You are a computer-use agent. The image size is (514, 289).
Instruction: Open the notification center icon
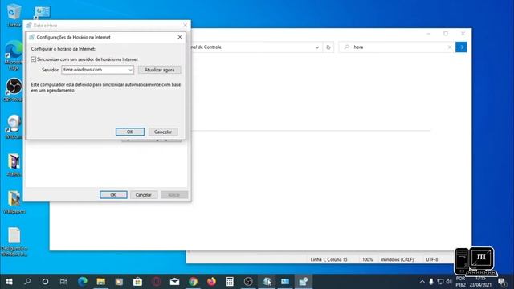click(x=502, y=282)
